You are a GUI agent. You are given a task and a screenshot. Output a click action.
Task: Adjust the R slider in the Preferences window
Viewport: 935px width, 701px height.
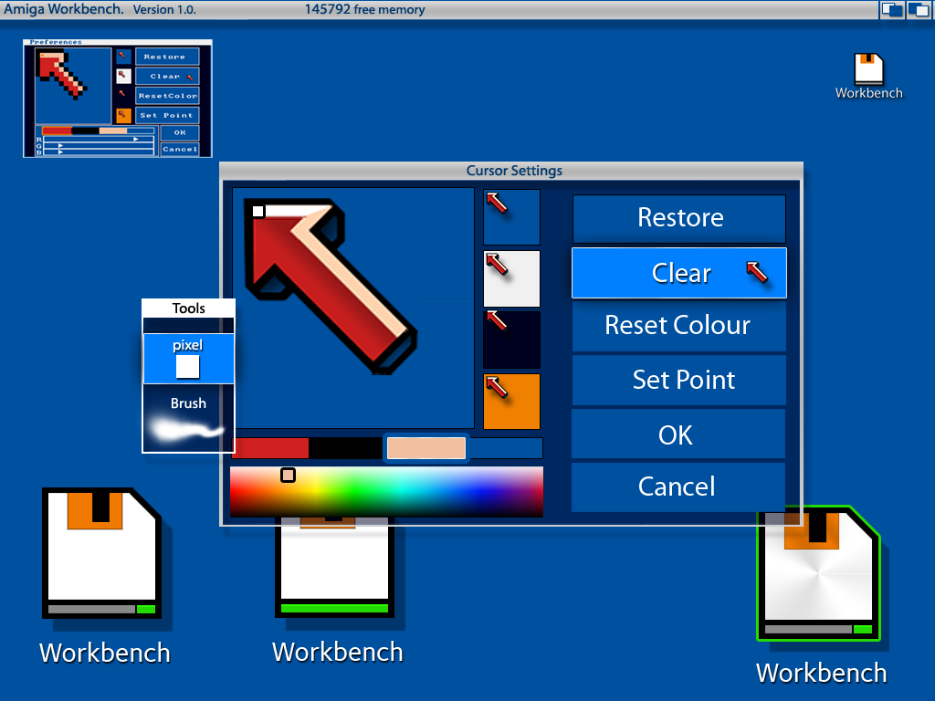tap(99, 139)
